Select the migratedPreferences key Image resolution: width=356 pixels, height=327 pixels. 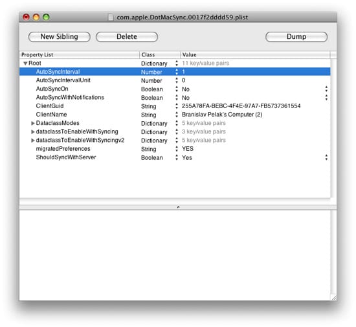point(63,149)
